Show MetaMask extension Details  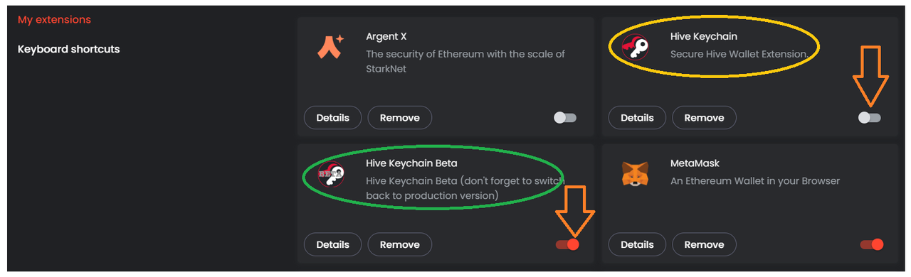(637, 244)
